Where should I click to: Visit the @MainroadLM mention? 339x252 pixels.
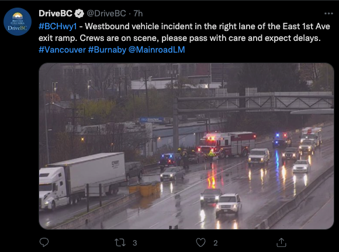click(x=157, y=50)
